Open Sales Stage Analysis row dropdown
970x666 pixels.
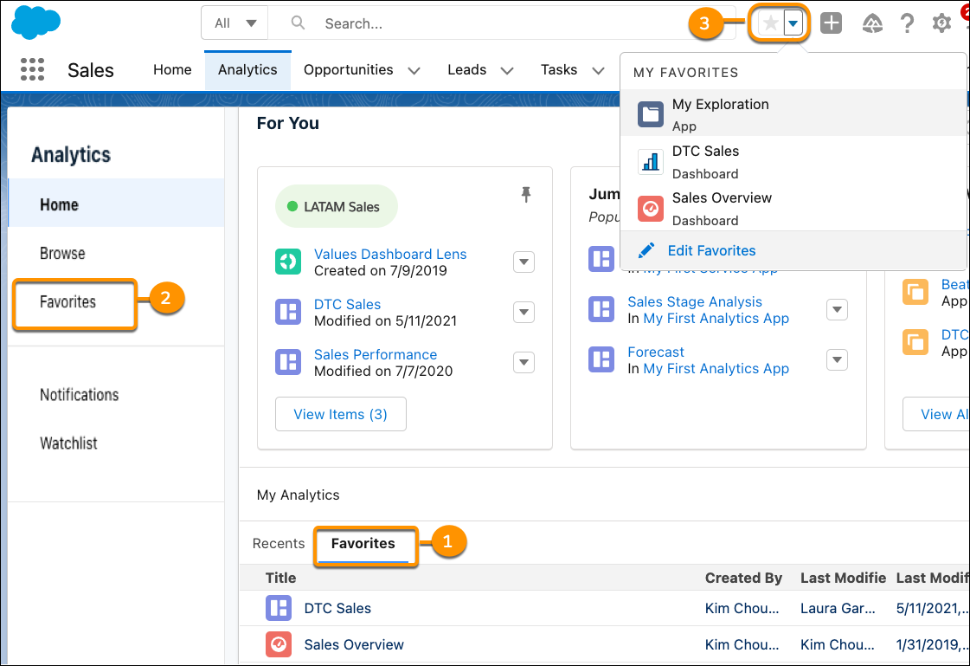(837, 309)
